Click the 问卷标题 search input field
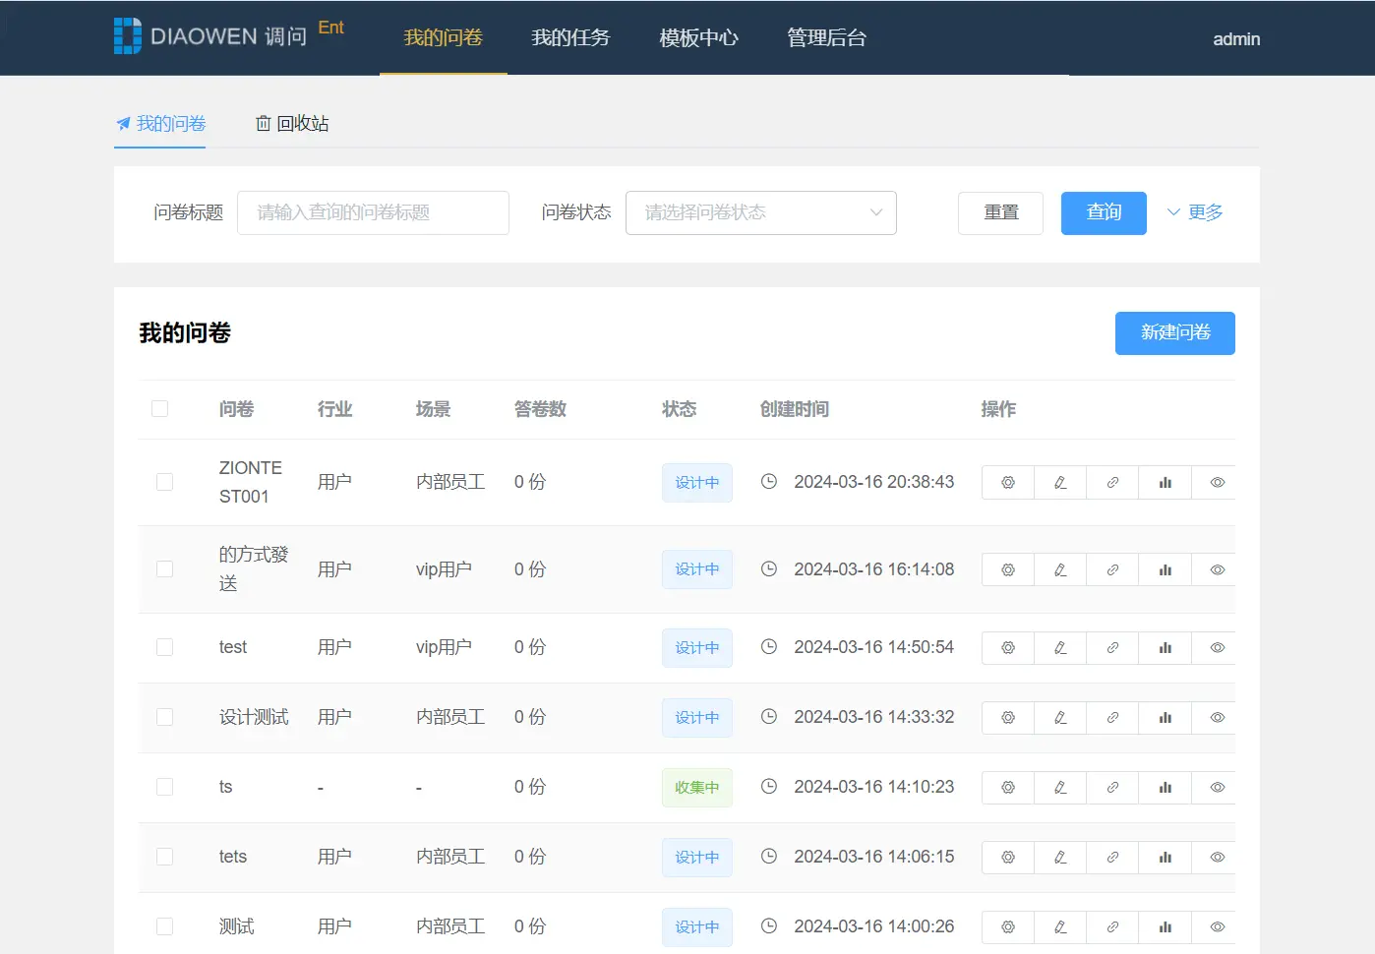1375x954 pixels. tap(373, 213)
